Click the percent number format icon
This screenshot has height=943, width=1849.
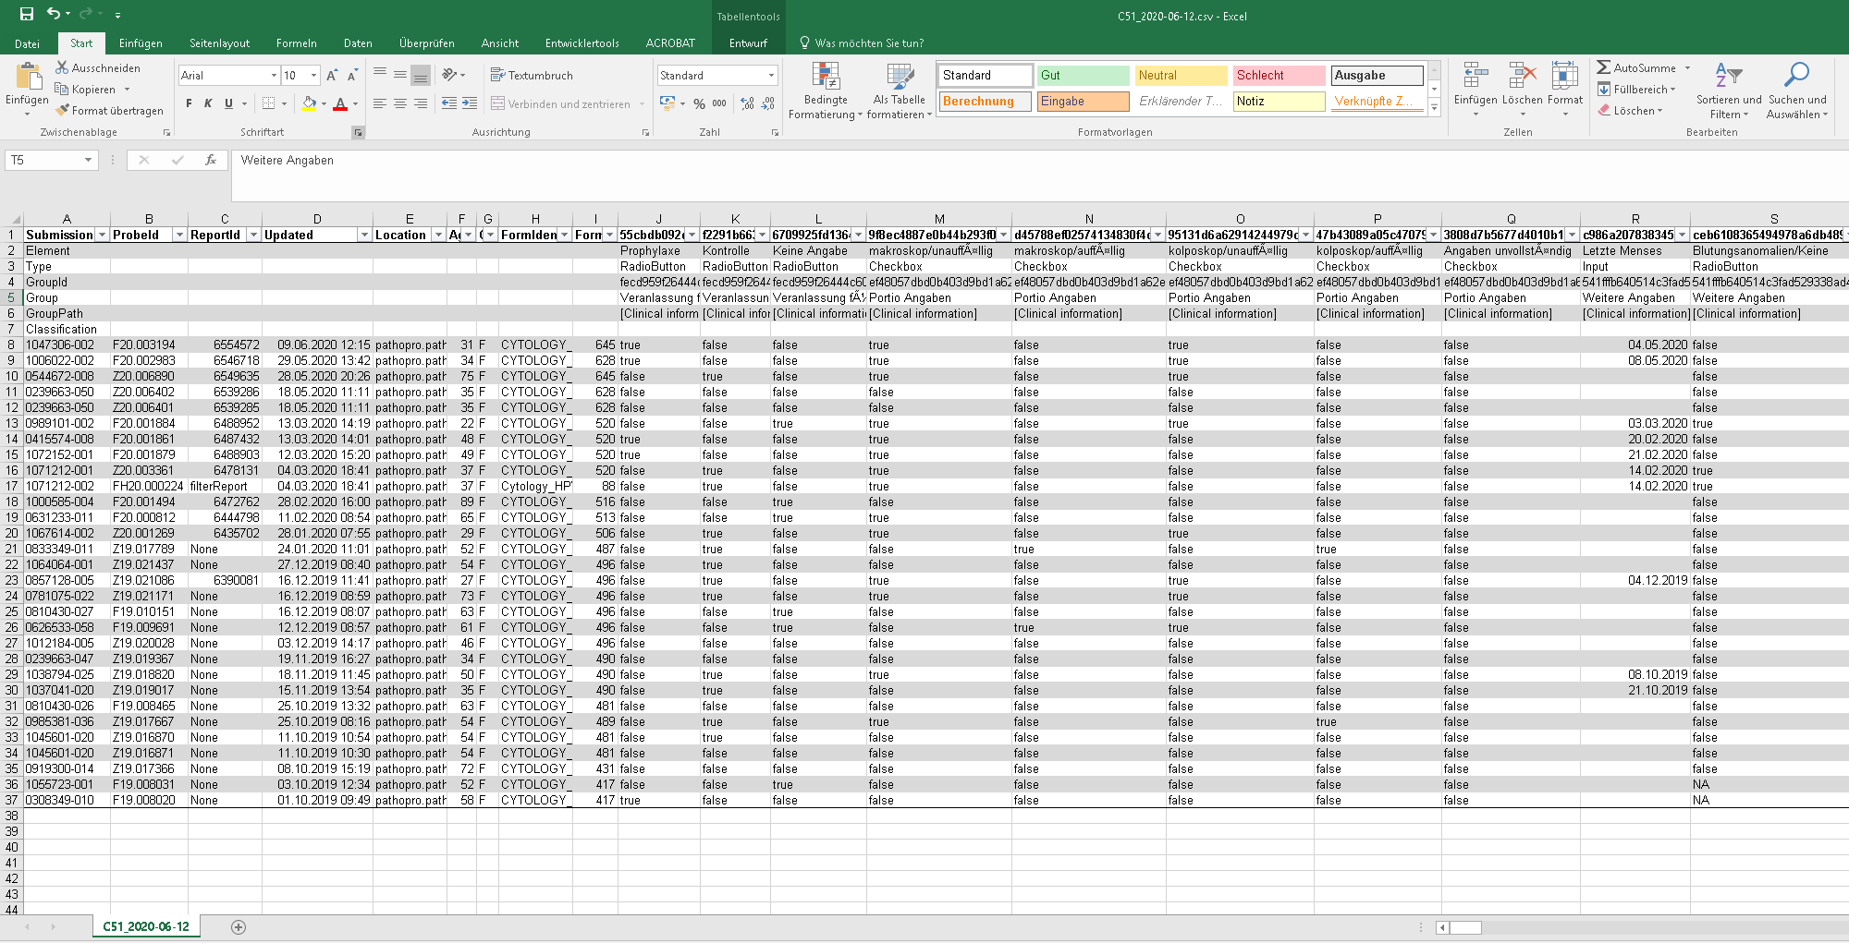click(699, 104)
